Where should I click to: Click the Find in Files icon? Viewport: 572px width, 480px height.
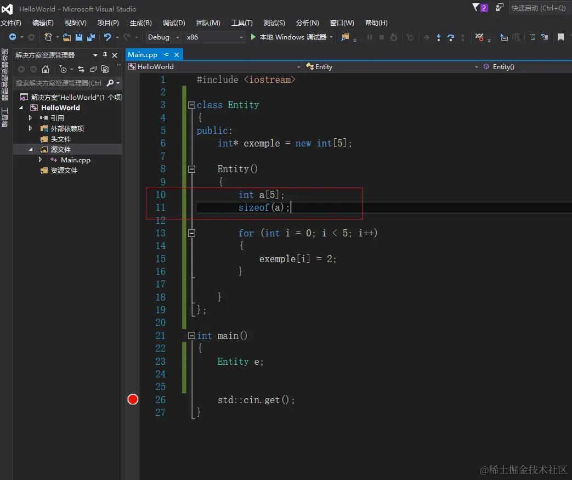point(345,37)
